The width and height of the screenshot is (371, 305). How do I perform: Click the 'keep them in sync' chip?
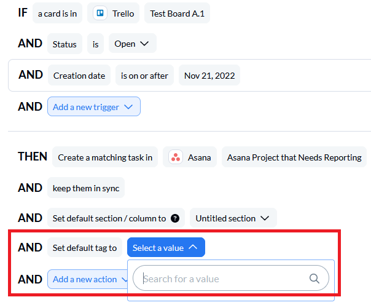point(86,188)
